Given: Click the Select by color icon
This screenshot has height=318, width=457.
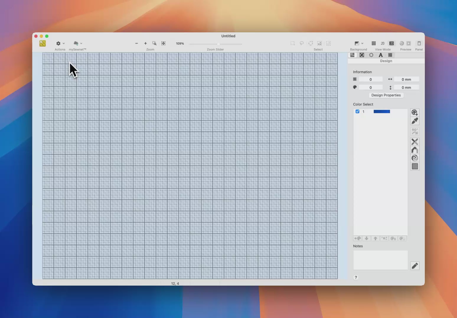Looking at the screenshot, I should pos(319,43).
